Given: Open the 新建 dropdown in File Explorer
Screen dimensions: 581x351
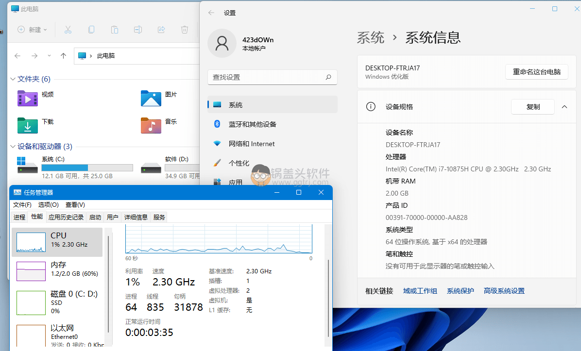Looking at the screenshot, I should [x=33, y=30].
